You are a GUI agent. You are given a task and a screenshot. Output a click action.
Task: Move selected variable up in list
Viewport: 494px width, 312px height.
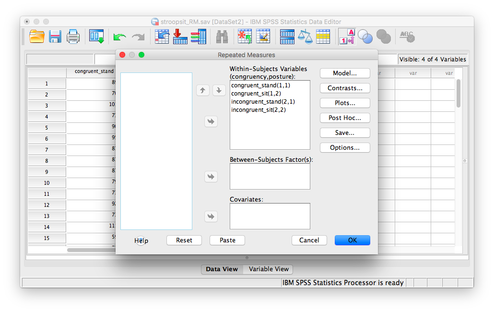tap(203, 90)
